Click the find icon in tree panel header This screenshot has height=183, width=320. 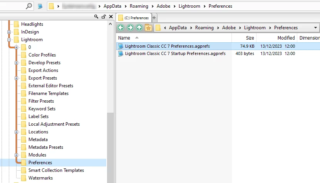(x=96, y=17)
